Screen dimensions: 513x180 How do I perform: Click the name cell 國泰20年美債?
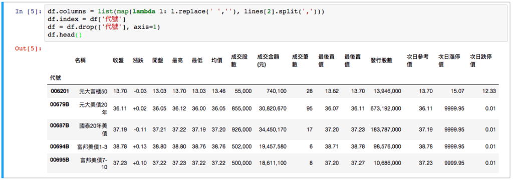[93, 129]
